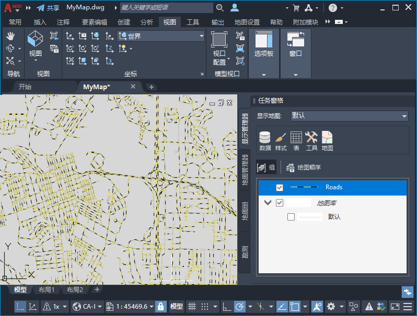Open the 显示地图 dropdown
417x316 pixels.
click(x=349, y=116)
